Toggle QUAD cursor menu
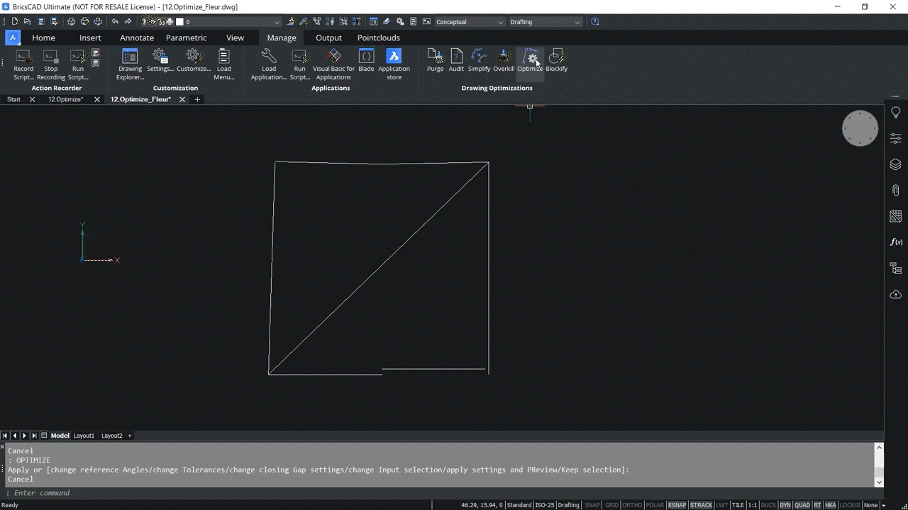The width and height of the screenshot is (908, 510). (802, 505)
